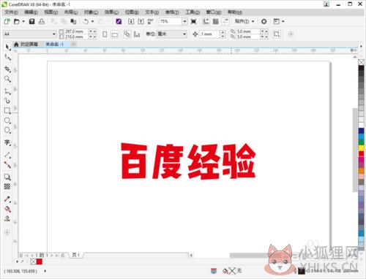366x279 pixels.
Task: Open the A4 page size dropdown
Action: [x=54, y=34]
